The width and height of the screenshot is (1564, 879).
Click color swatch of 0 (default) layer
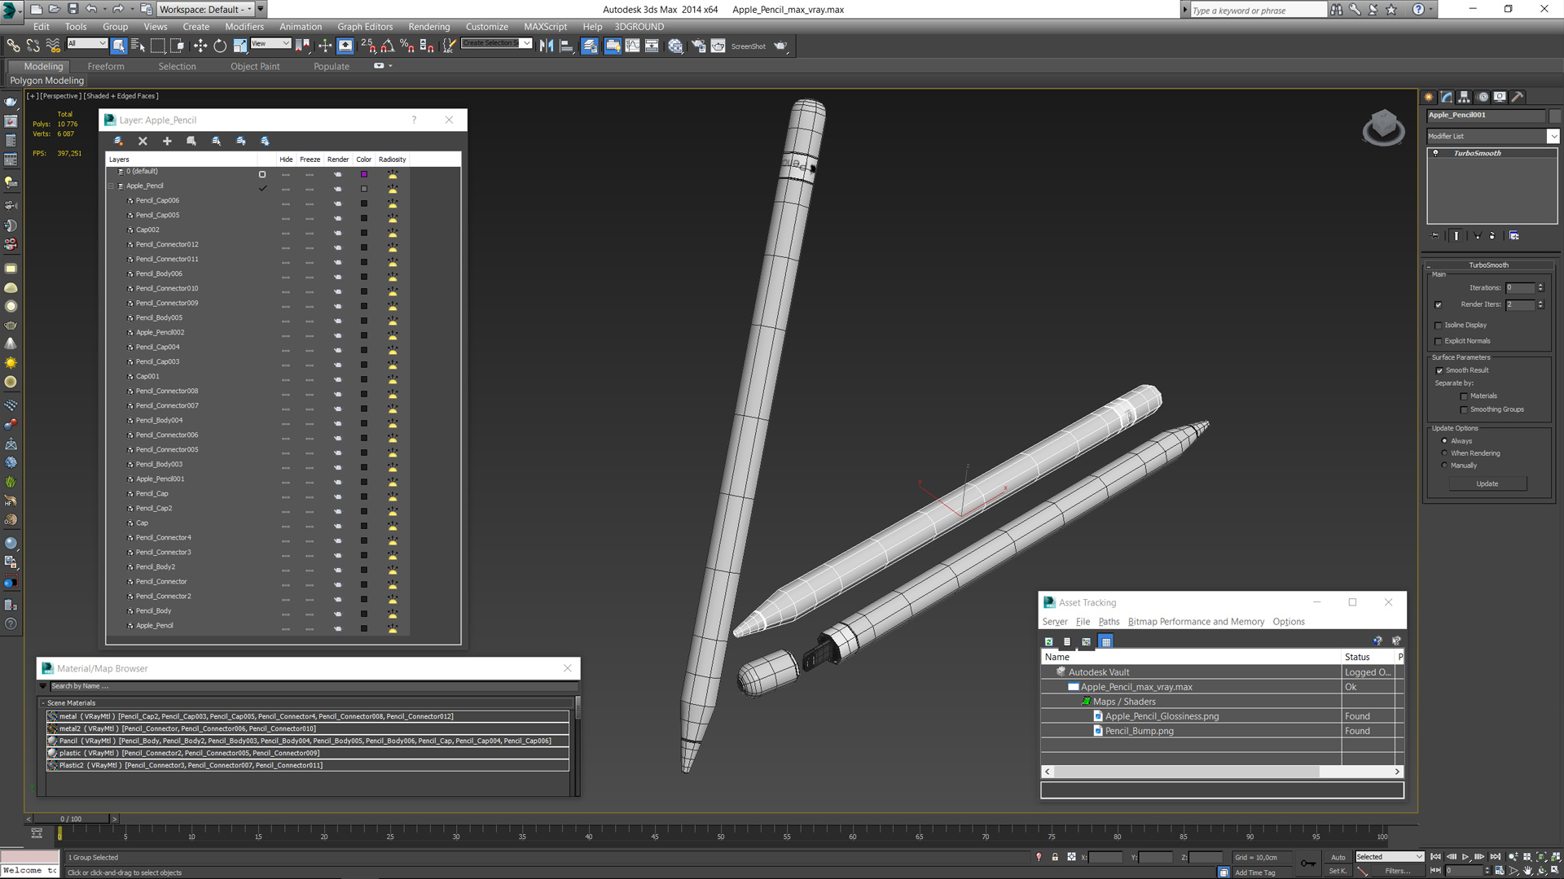pyautogui.click(x=364, y=174)
